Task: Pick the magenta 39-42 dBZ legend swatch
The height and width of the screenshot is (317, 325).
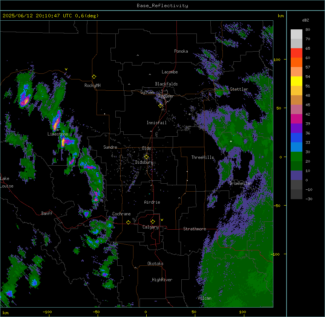Action: click(x=296, y=119)
